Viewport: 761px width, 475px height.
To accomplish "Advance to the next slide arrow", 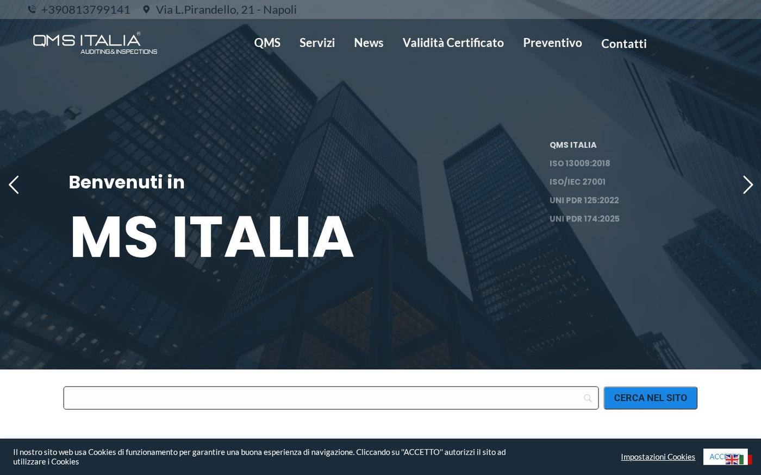I will tap(748, 185).
